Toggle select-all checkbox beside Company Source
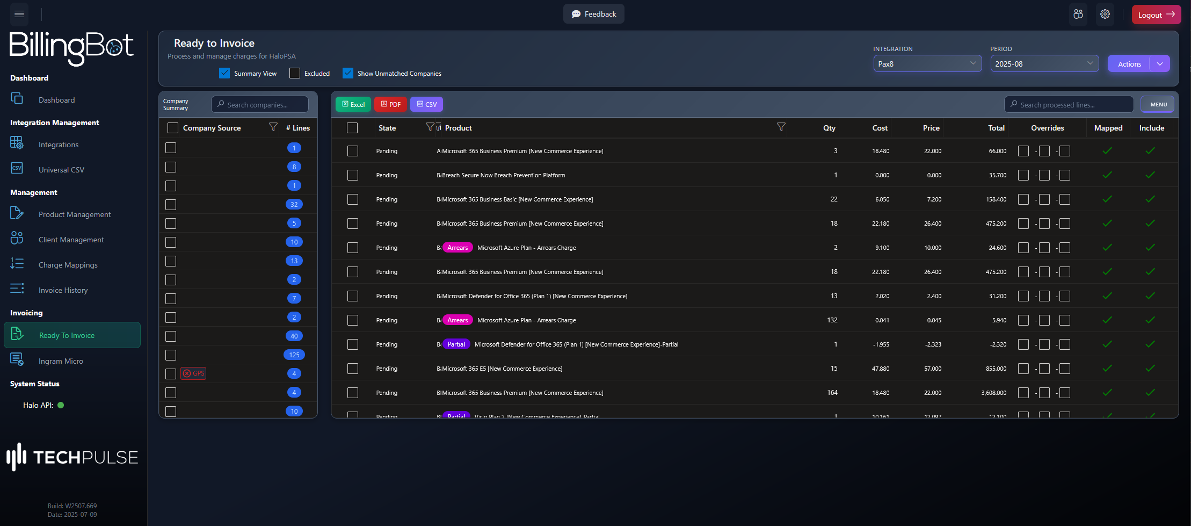 click(x=173, y=128)
